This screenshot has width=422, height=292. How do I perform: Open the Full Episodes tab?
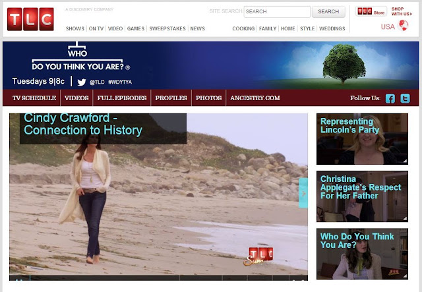[x=122, y=98]
